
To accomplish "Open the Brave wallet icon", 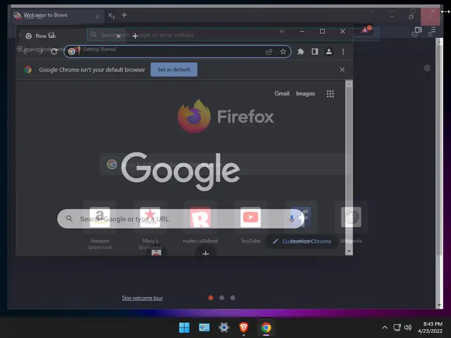I will tap(418, 29).
